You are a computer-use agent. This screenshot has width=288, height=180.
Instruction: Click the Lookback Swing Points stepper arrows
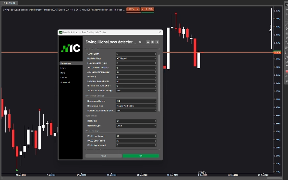(x=155, y=81)
